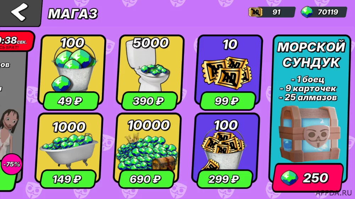Tap the green gem balance icon
Screen dimensions: 355x199
307,12
